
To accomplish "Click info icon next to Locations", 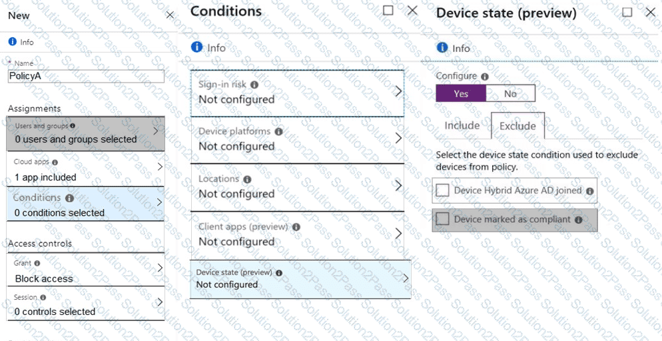I will 247,180.
